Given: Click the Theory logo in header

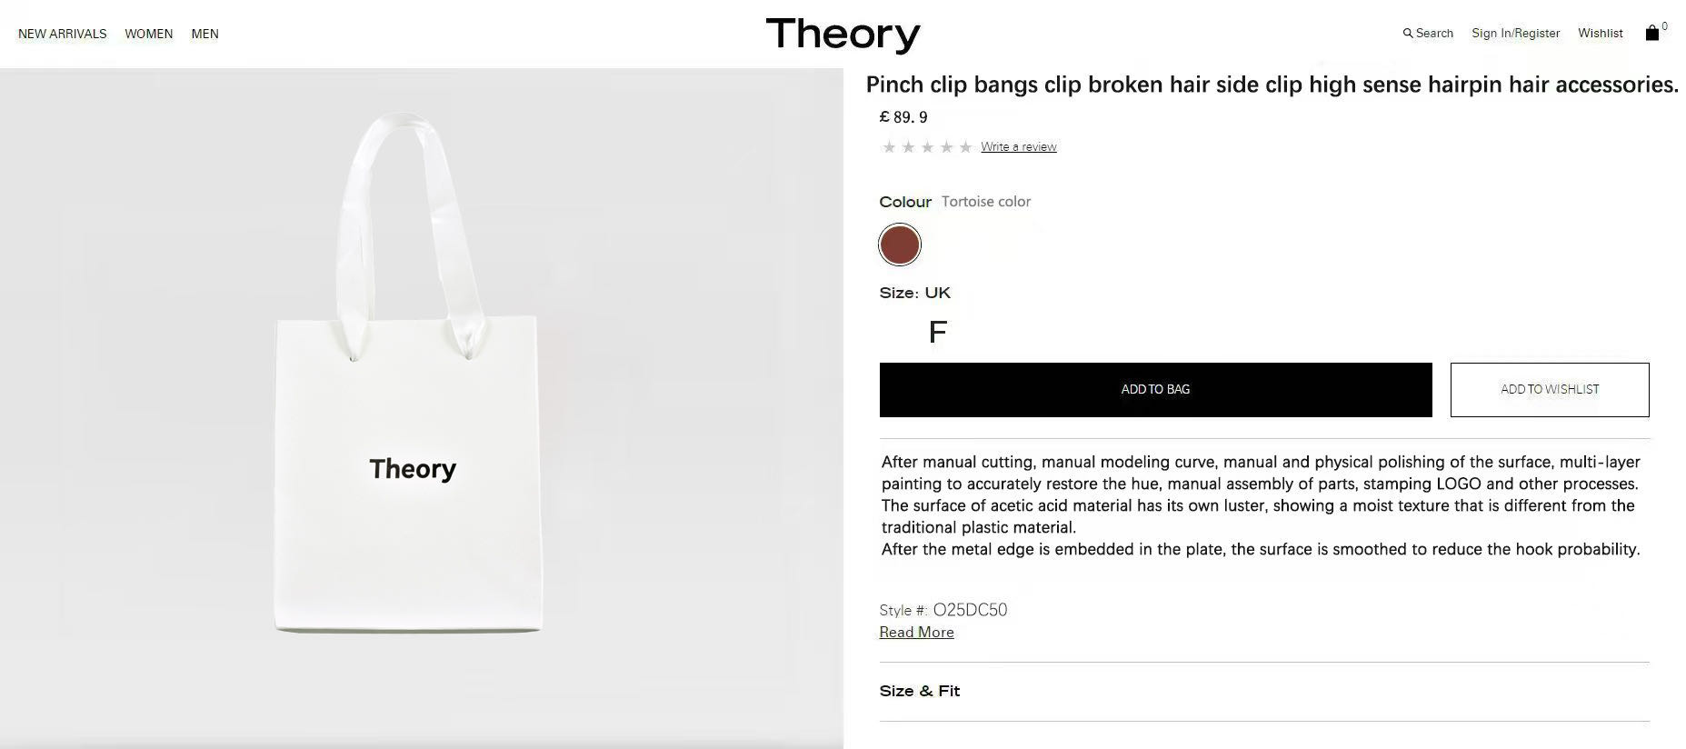Looking at the screenshot, I should [843, 35].
